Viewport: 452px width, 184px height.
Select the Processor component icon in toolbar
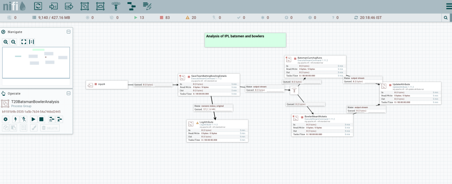(x=38, y=6)
